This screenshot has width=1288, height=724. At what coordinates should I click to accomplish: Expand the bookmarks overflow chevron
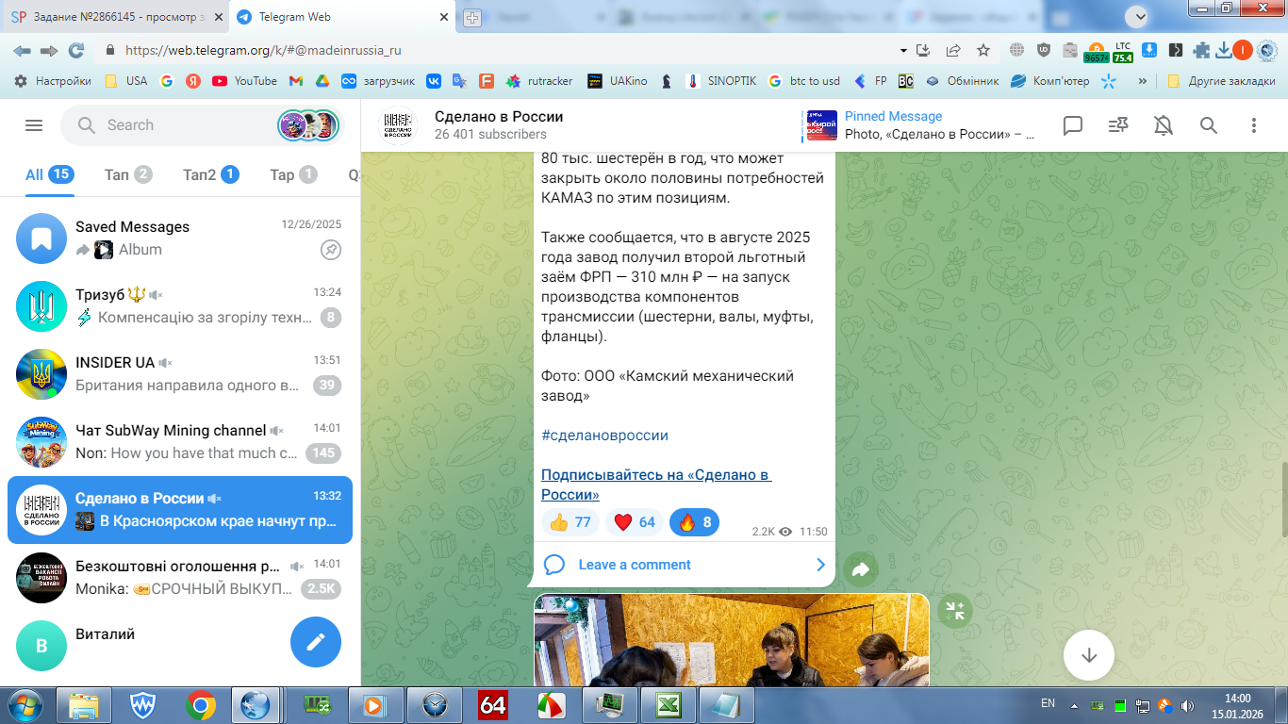tap(1143, 81)
